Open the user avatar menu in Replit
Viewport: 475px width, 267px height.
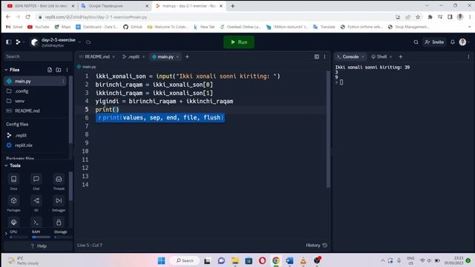tap(462, 42)
